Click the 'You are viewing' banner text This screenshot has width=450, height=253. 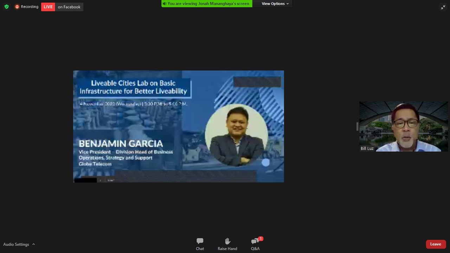coord(208,4)
